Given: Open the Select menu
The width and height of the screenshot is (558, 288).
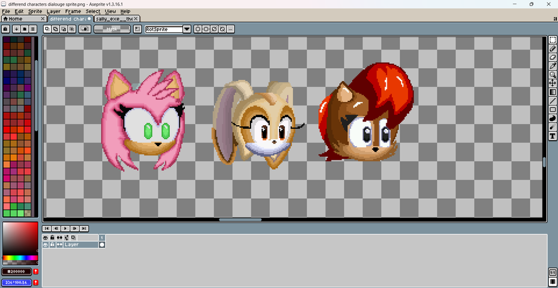Looking at the screenshot, I should [93, 11].
